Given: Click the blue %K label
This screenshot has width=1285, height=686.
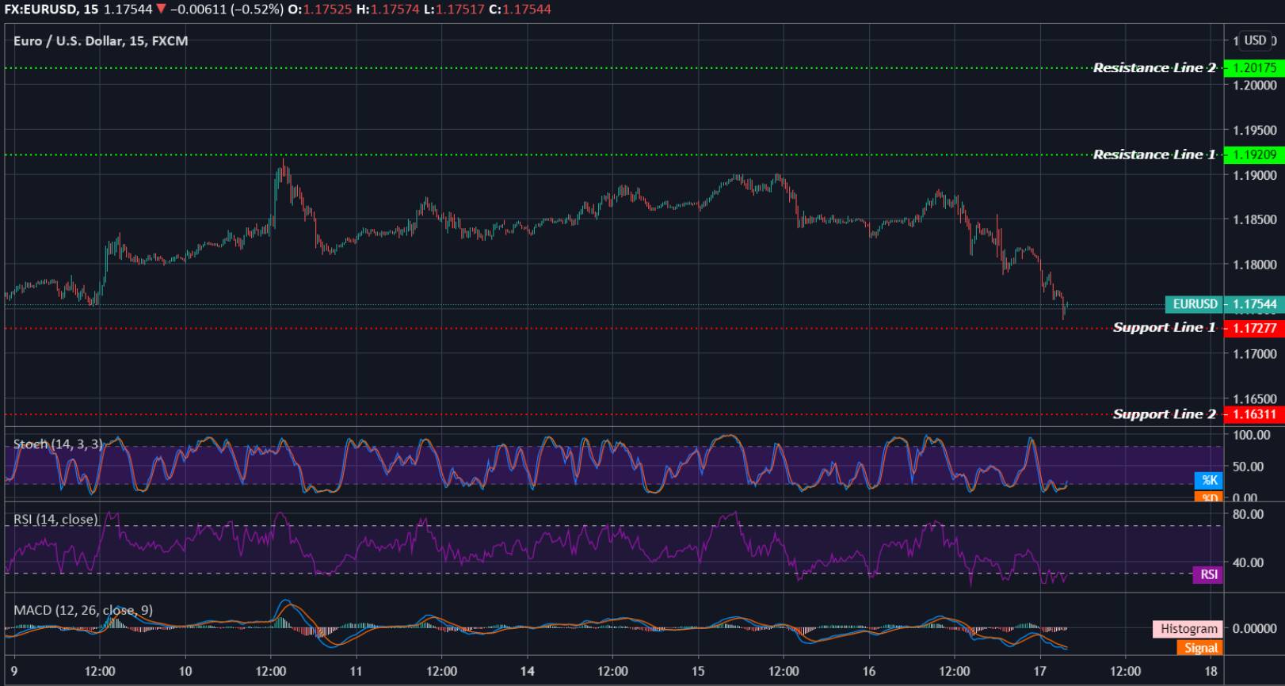Looking at the screenshot, I should pyautogui.click(x=1209, y=480).
